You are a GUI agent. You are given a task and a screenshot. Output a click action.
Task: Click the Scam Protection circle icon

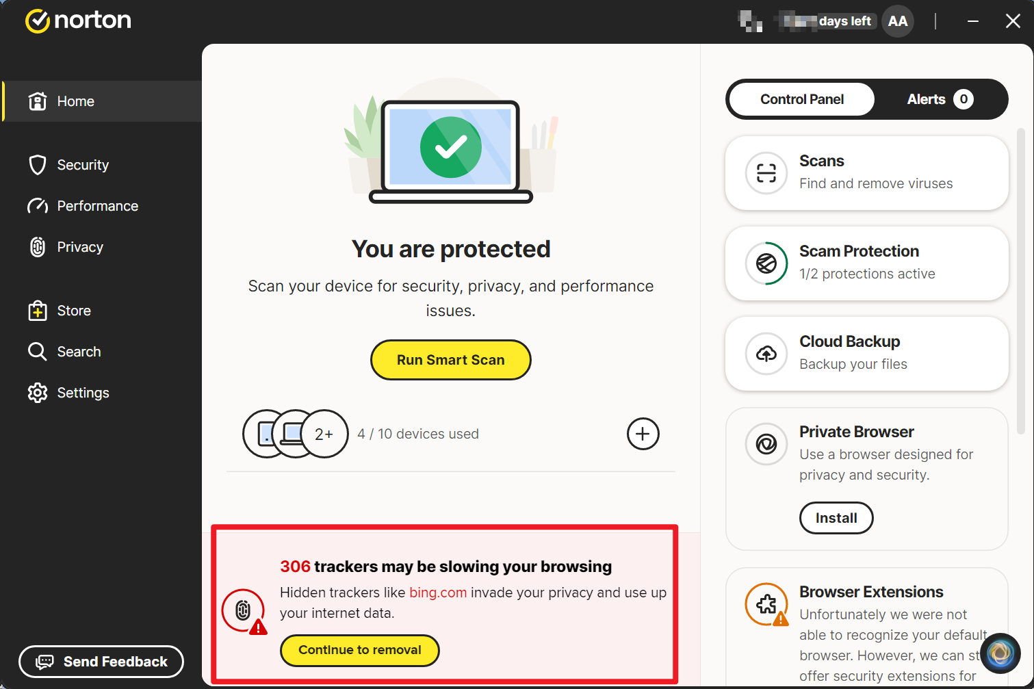tap(766, 263)
